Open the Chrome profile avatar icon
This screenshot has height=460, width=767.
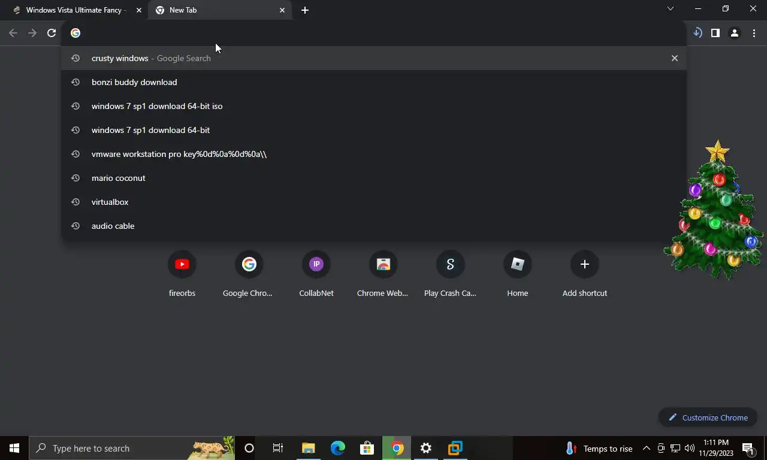point(735,33)
